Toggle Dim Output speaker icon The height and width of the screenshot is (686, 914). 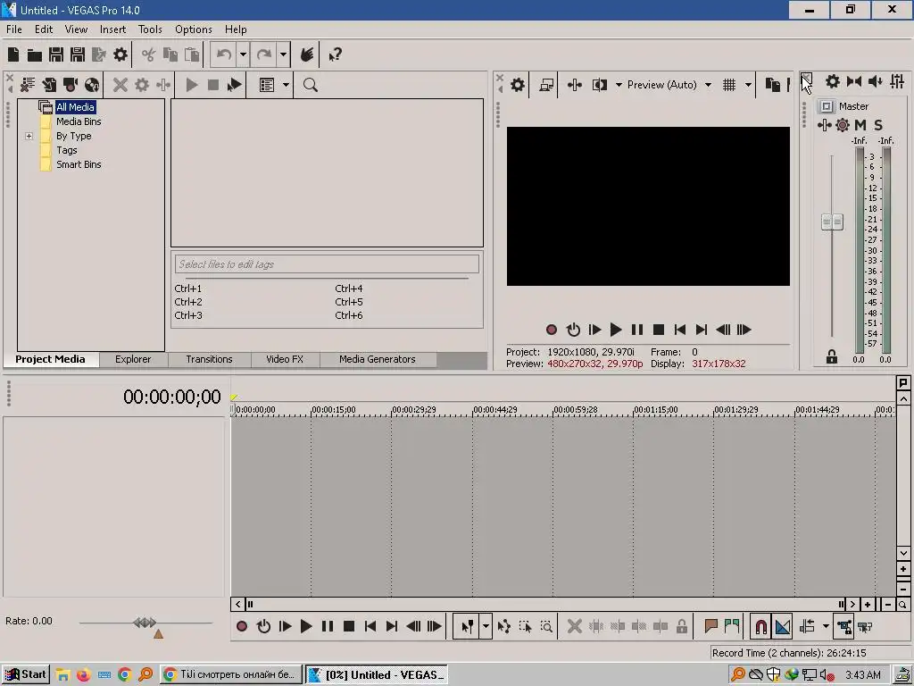click(875, 81)
